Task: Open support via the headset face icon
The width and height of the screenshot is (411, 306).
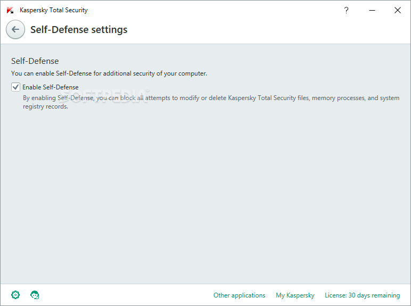Action: click(x=35, y=295)
